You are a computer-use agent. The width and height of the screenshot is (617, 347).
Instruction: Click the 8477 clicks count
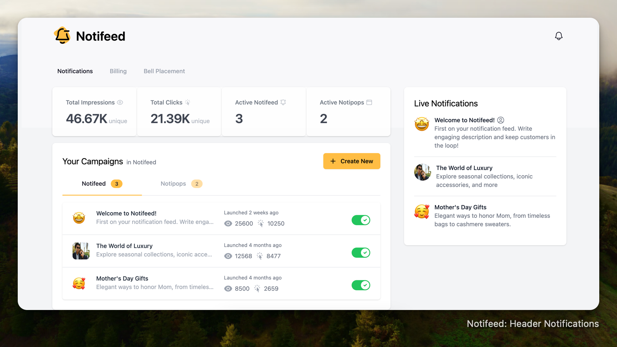[x=273, y=256]
